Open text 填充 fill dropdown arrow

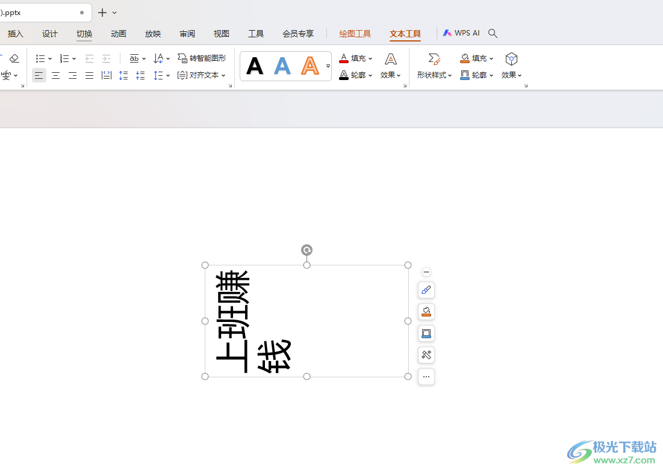click(370, 59)
